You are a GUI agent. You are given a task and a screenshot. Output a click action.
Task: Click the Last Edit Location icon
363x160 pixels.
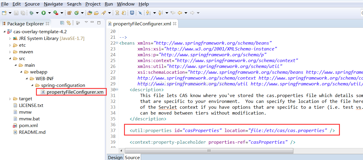[x=173, y=13]
